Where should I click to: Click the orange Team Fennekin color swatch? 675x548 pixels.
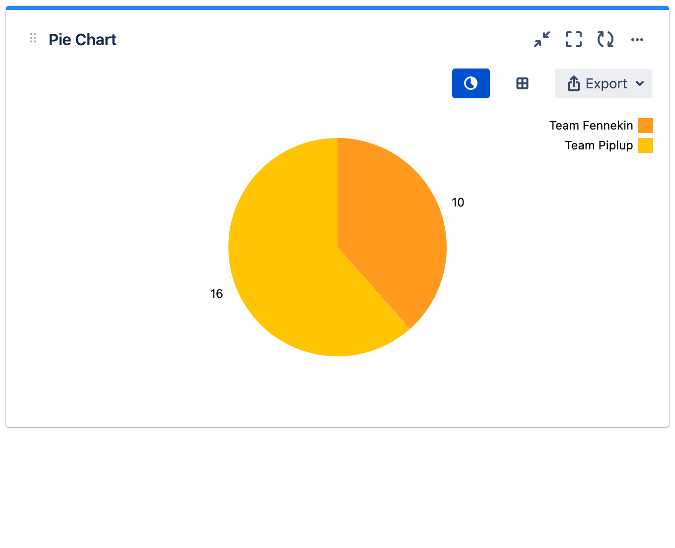tap(645, 125)
